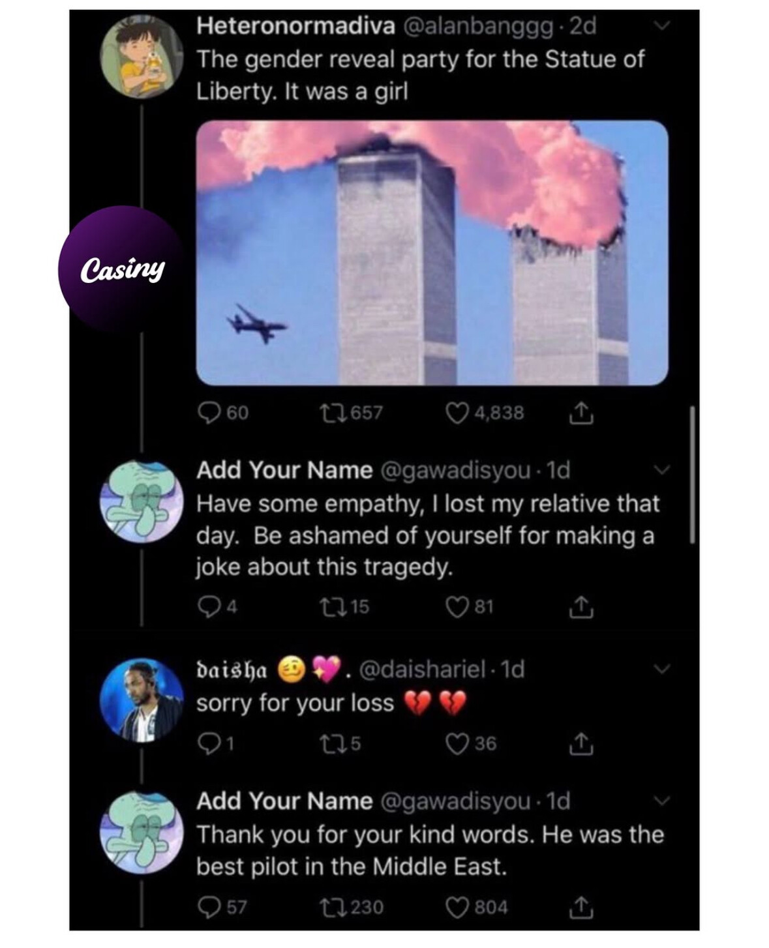Like the reply with 804 likes
Viewport: 769px width, 948px height.
pyautogui.click(x=476, y=907)
